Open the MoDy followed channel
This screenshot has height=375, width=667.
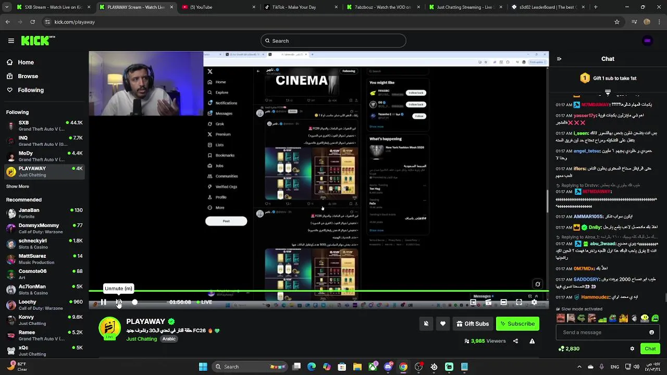(x=44, y=156)
